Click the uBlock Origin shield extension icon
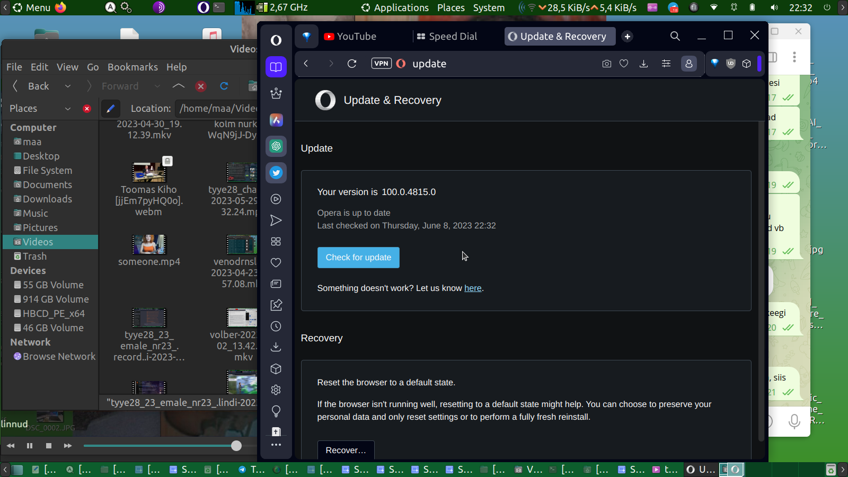Image resolution: width=848 pixels, height=477 pixels. (x=731, y=64)
